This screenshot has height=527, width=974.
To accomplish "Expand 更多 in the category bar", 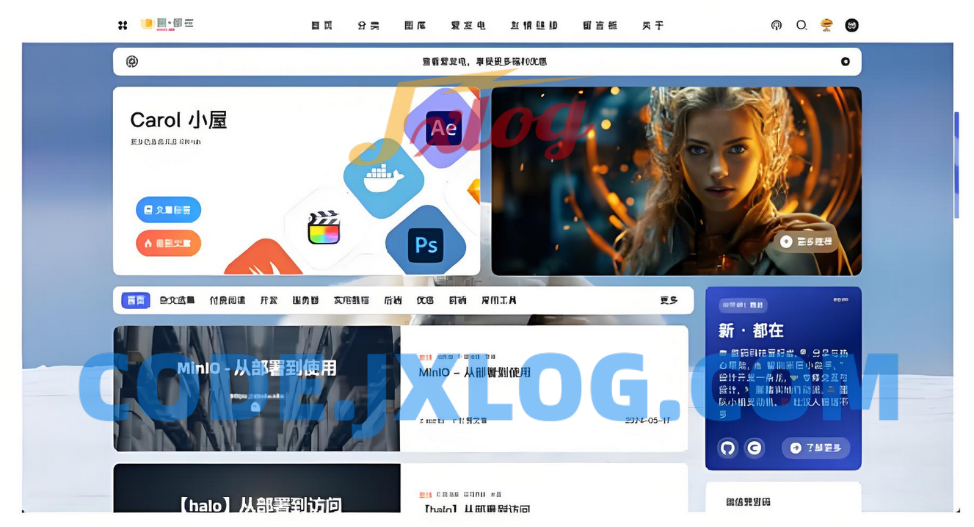I will pyautogui.click(x=668, y=300).
